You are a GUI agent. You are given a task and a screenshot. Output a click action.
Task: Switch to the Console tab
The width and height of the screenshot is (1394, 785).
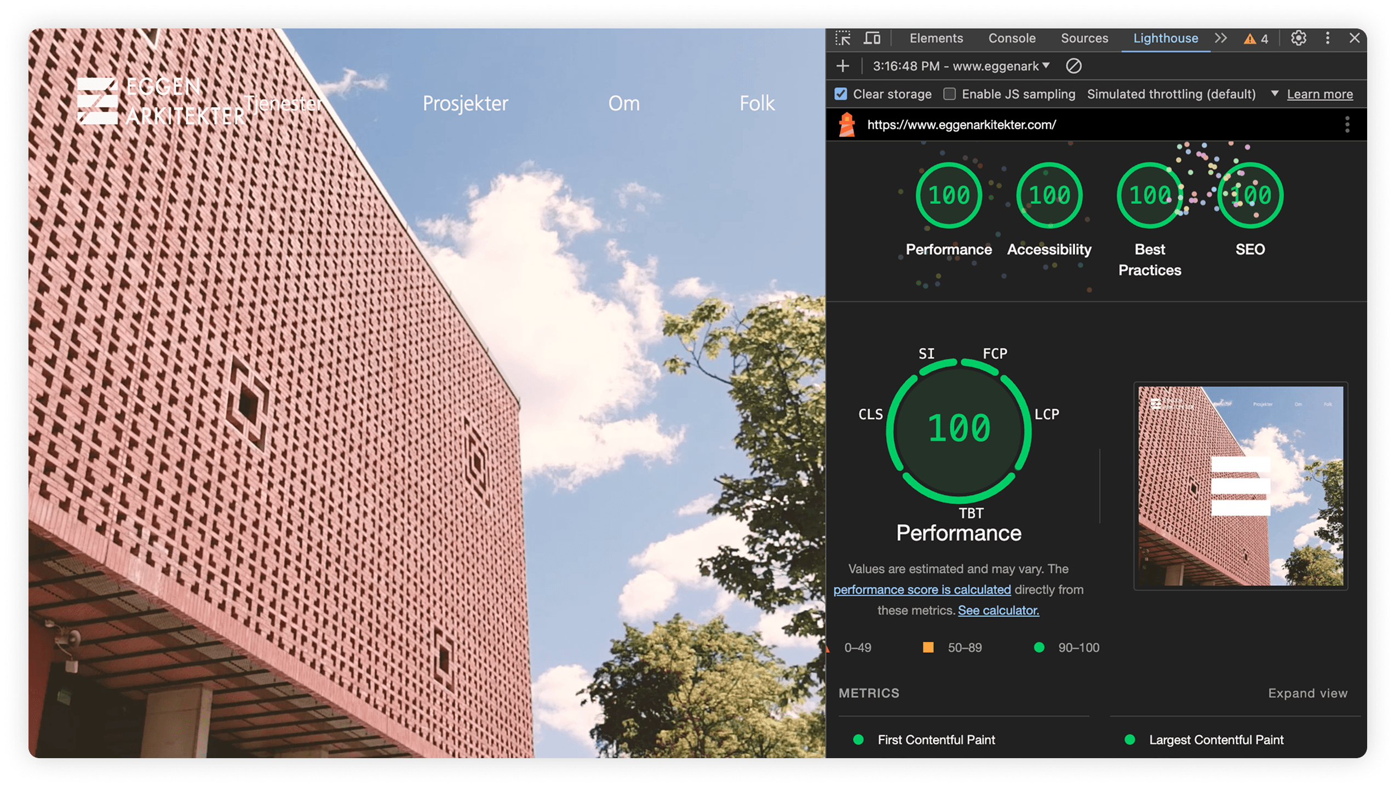1011,38
